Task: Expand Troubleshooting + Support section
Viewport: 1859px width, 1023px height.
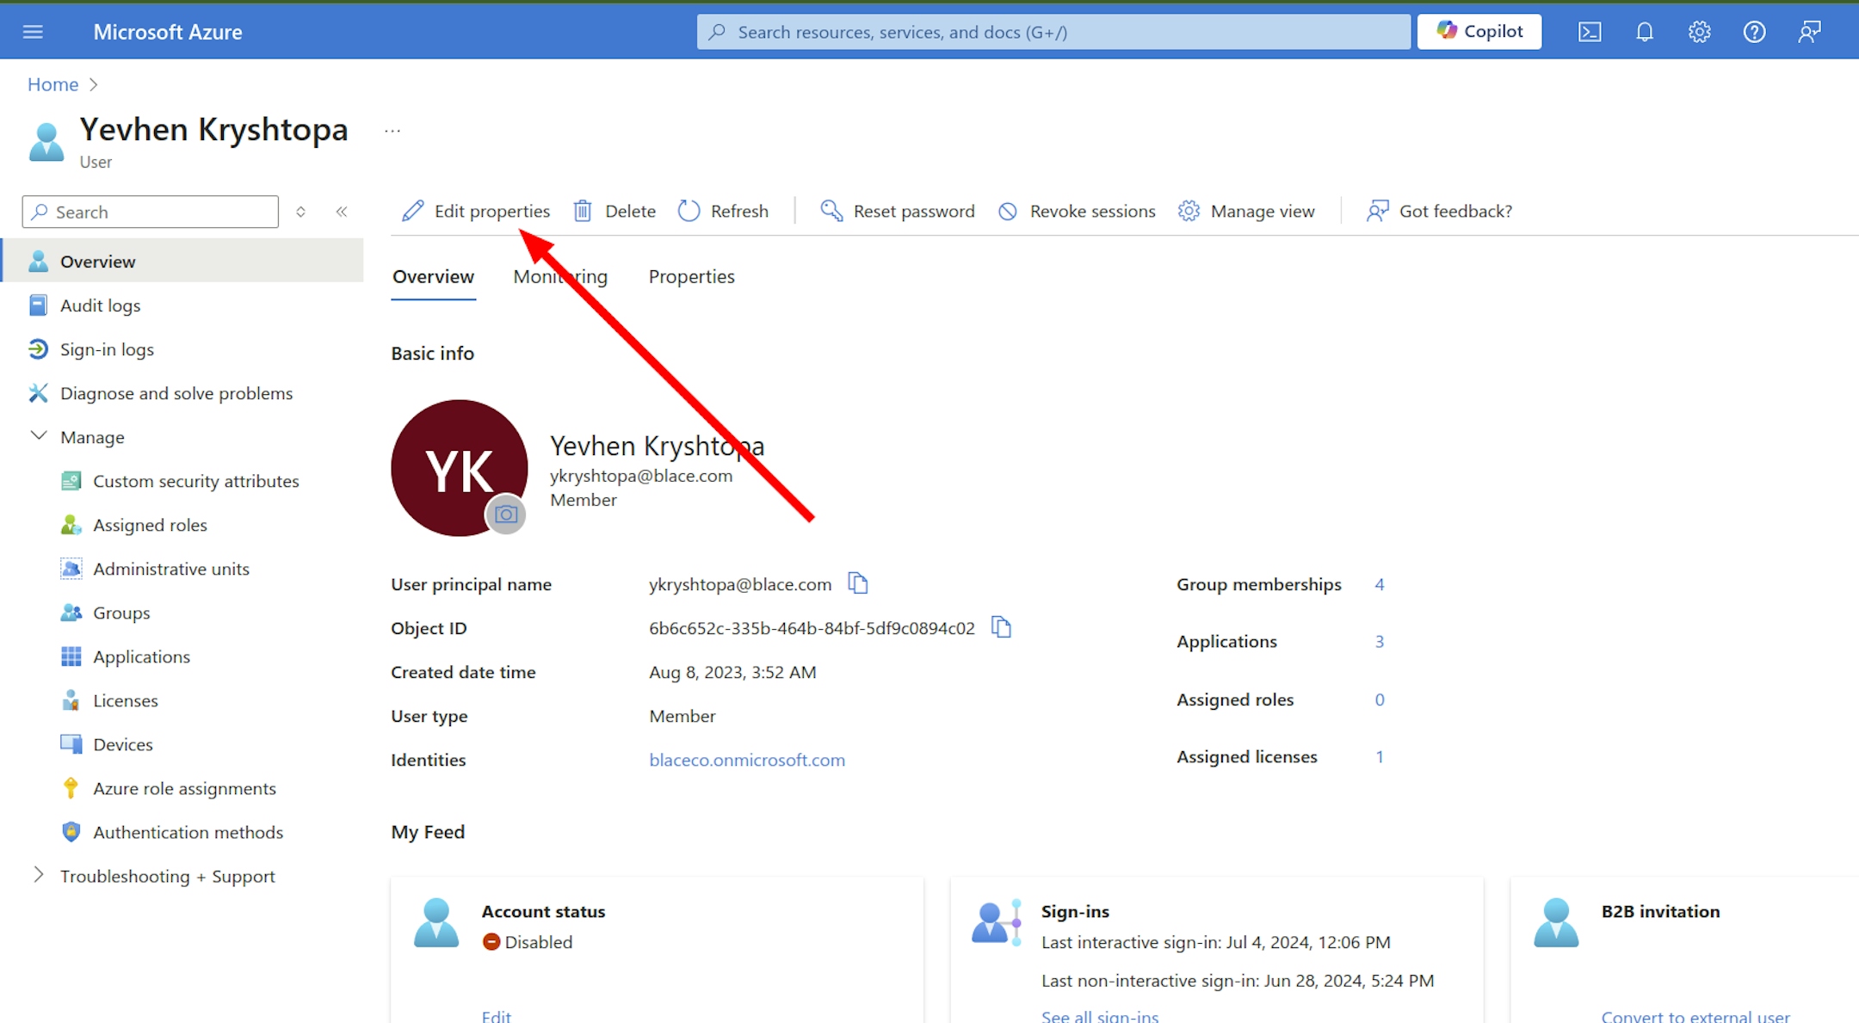Action: tap(39, 875)
